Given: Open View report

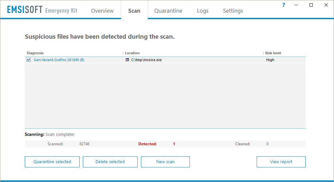Looking at the screenshot, I should tap(281, 162).
